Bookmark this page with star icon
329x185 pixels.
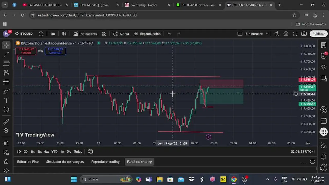(x=294, y=15)
